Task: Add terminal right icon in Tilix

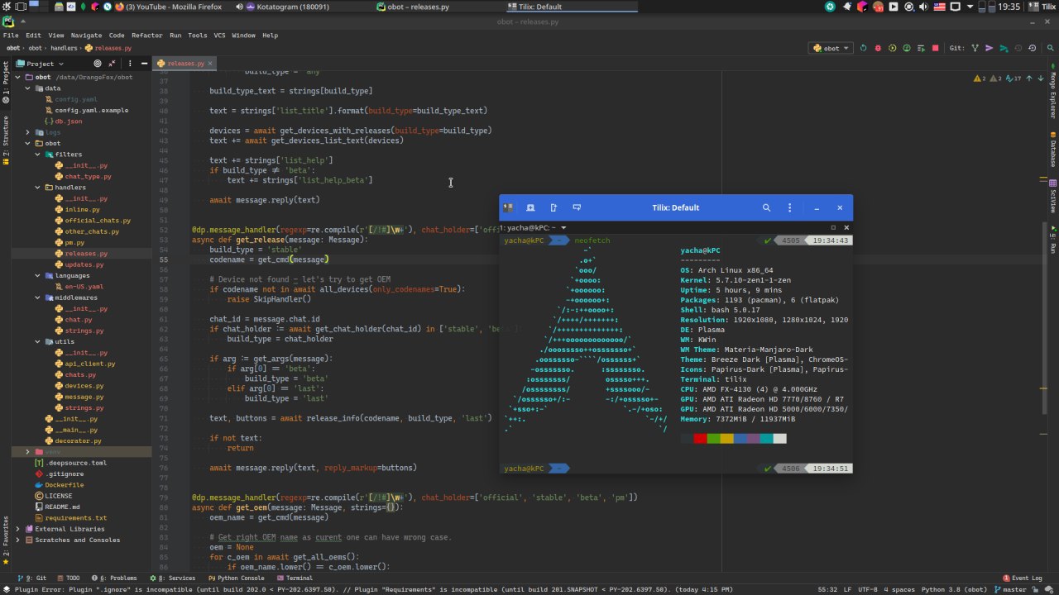Action: point(553,207)
